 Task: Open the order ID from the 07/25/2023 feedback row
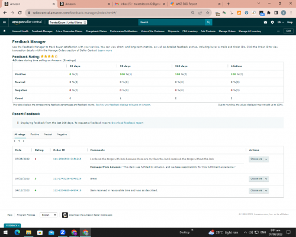pyautogui.click(x=67, y=159)
